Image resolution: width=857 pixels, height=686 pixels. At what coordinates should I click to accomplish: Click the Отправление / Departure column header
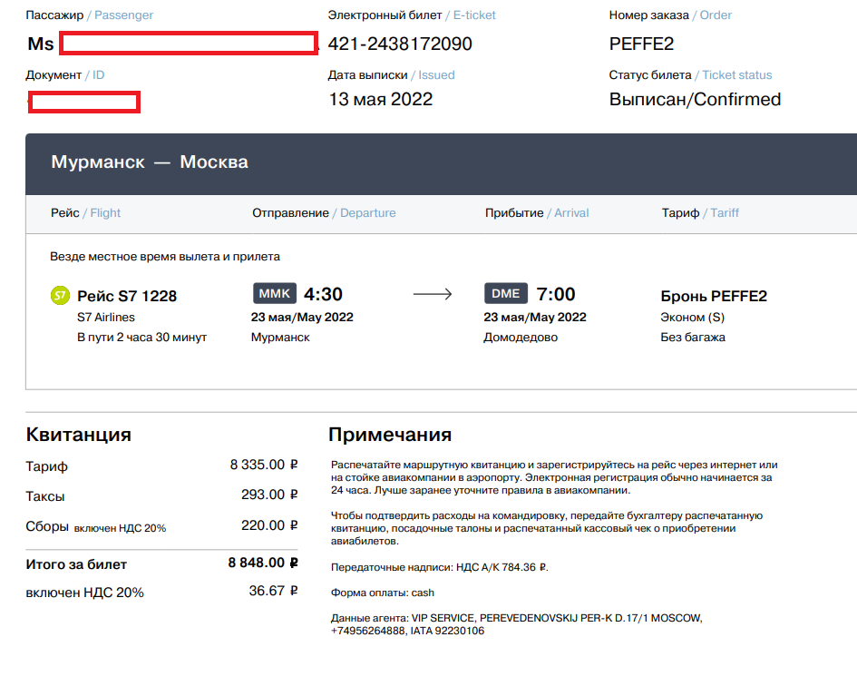click(324, 213)
